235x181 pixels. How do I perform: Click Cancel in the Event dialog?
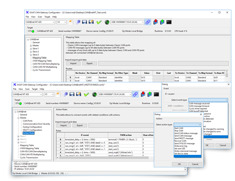pyautogui.click(x=223, y=145)
